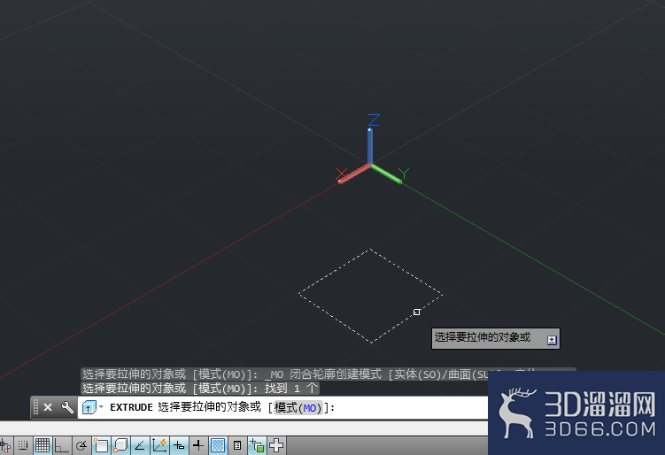Toggle 2D Object Snap square icon
The width and height of the screenshot is (665, 455).
pyautogui.click(x=101, y=445)
